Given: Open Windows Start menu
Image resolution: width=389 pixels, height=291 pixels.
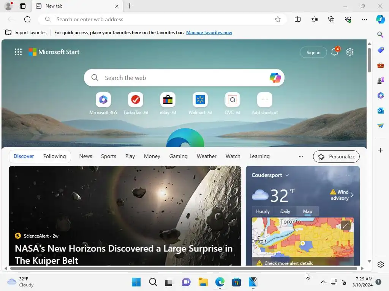Looking at the screenshot, I should [x=136, y=282].
